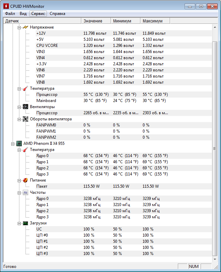Click the thermometer icon beside the first Температура
Screen dimensions: 221x272
coord(25,88)
